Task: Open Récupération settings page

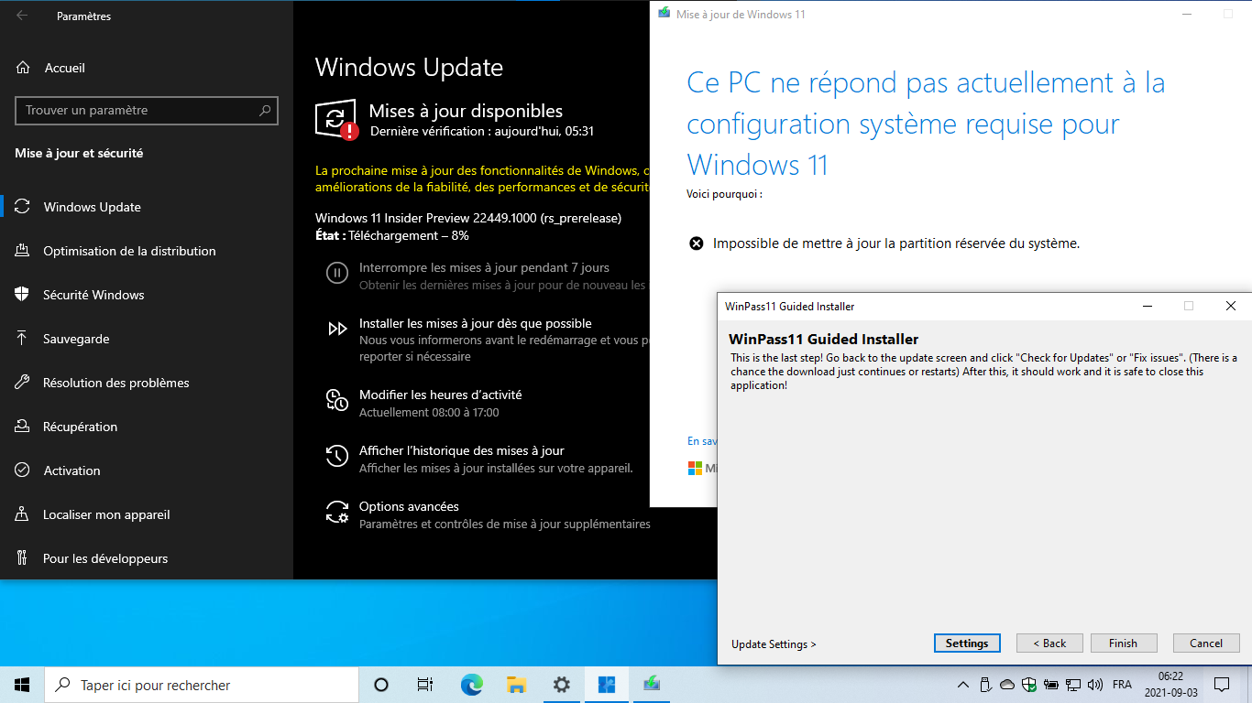Action: [x=147, y=427]
